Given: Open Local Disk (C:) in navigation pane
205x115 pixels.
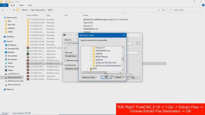Looking at the screenshot, I should (13, 74).
